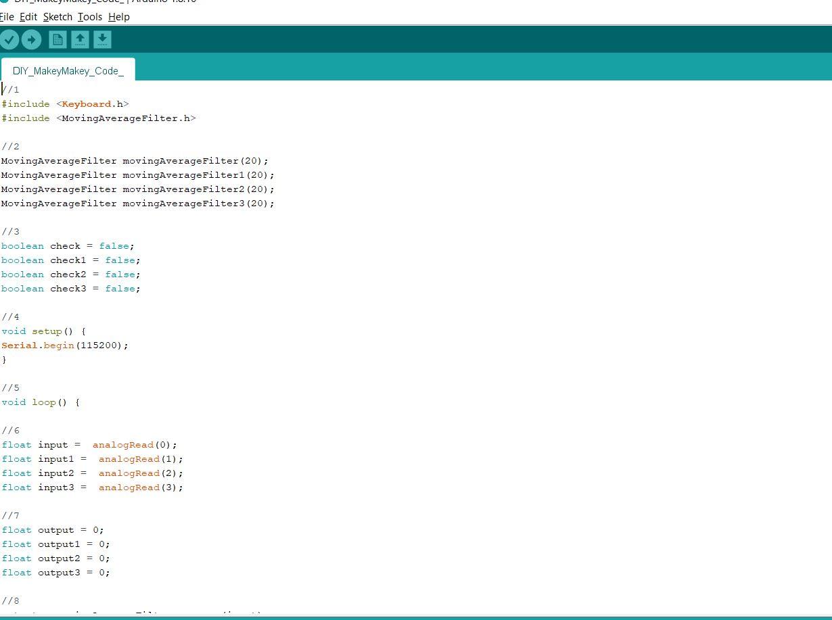Open the Edit menu
The image size is (832, 620).
point(28,17)
